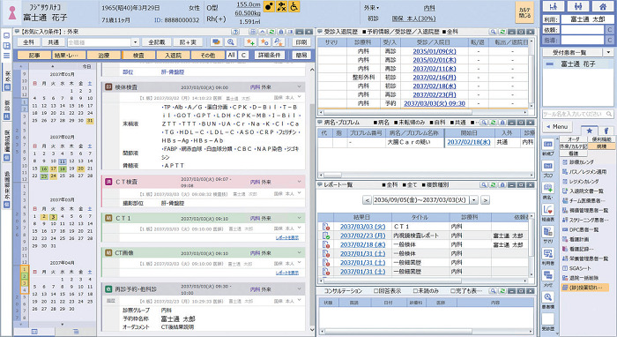This screenshot has height=337, width=617.
Task: Toggle the 未転帰のみ option in 病名・プロブレム
Action: point(409,123)
